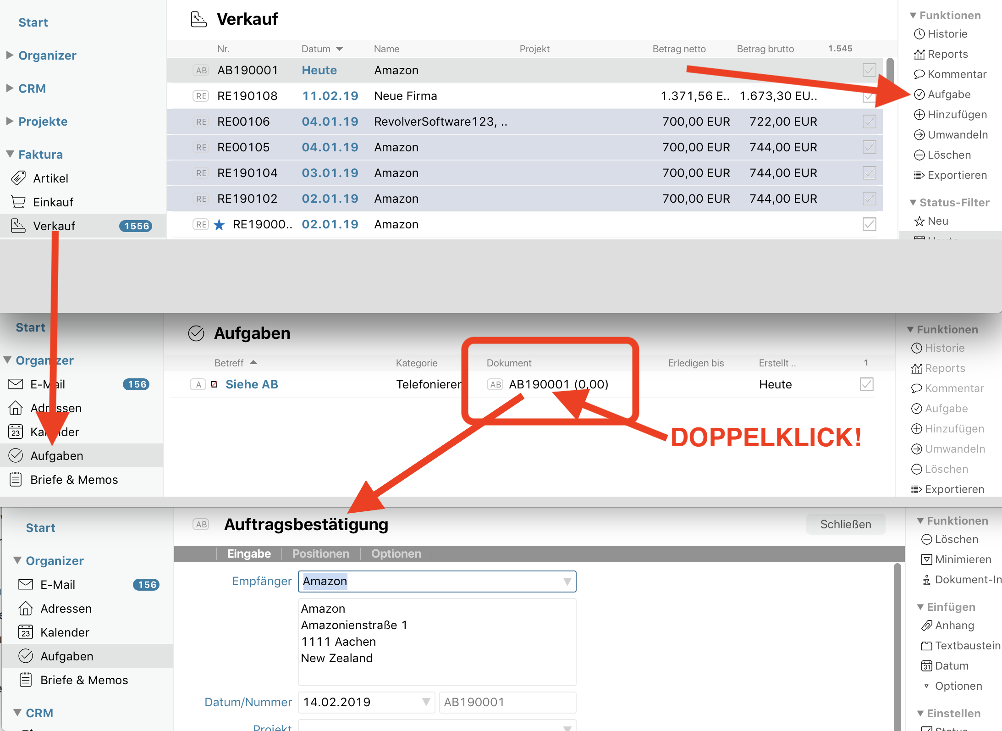Click Anhang paperclip icon under Einfügen
The height and width of the screenshot is (731, 1002).
926,626
